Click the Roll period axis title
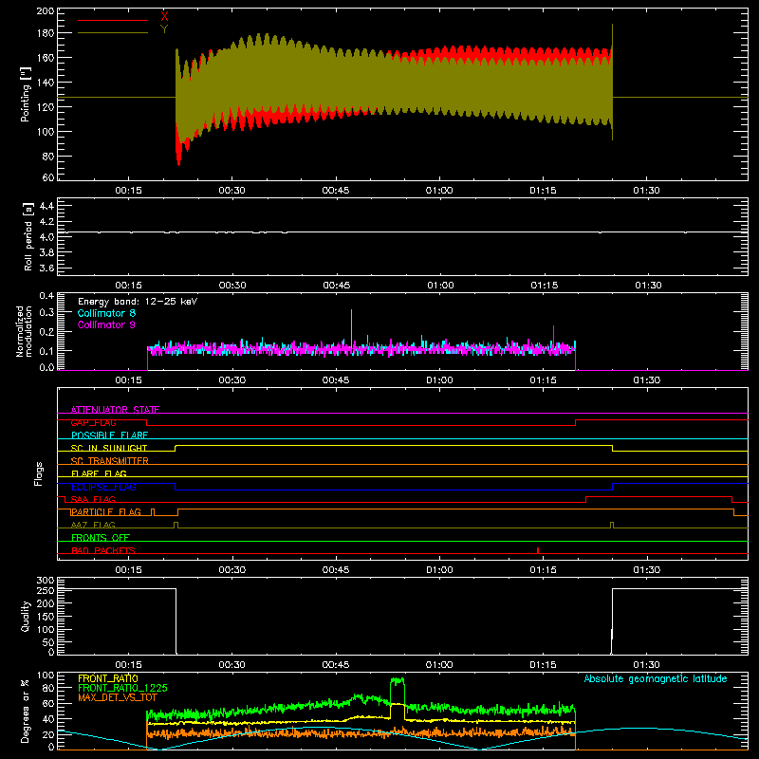Screen dimensions: 759x759 [x=28, y=236]
